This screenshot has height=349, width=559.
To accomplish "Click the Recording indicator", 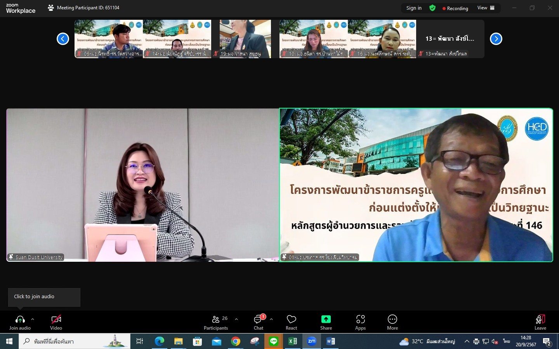I will [455, 8].
